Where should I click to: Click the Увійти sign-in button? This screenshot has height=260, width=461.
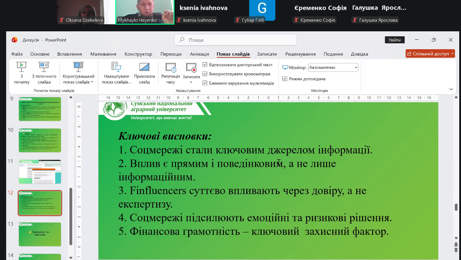[394, 40]
